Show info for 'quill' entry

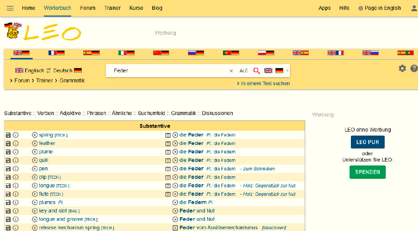pos(16,161)
